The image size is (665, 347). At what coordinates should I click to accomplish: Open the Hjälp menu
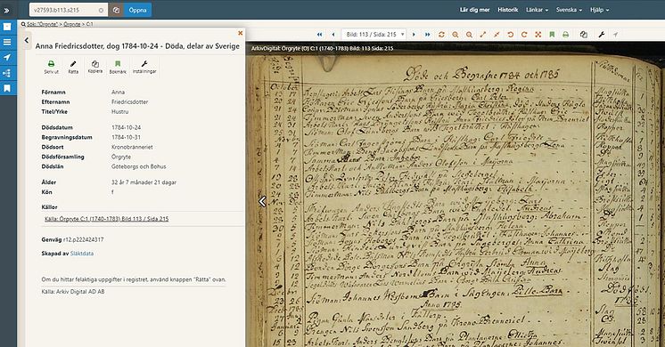pyautogui.click(x=599, y=10)
